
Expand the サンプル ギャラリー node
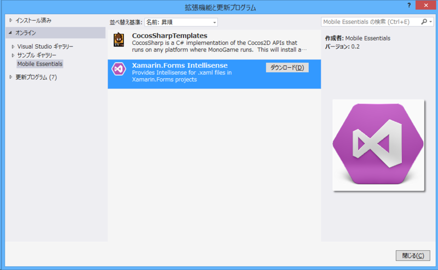(x=13, y=55)
